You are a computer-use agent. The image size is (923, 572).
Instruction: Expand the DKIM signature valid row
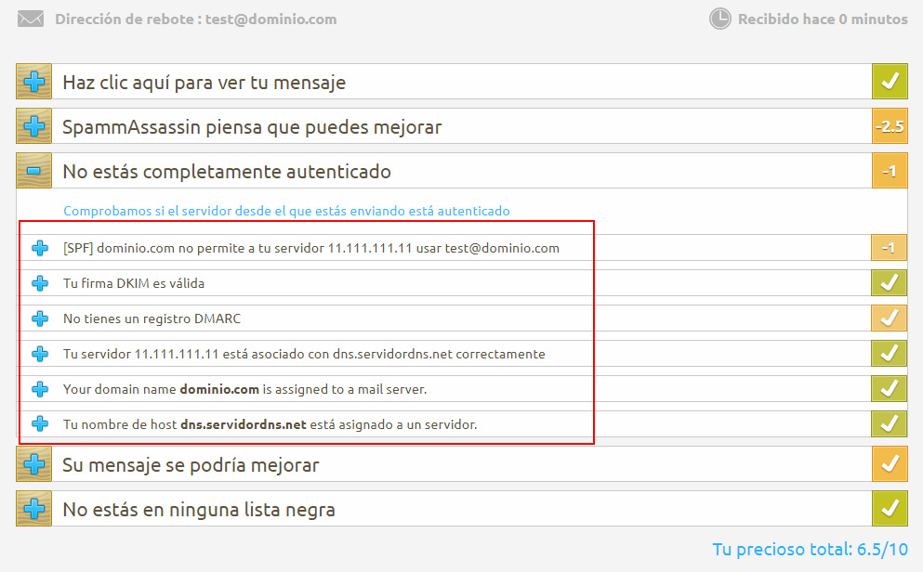click(40, 283)
